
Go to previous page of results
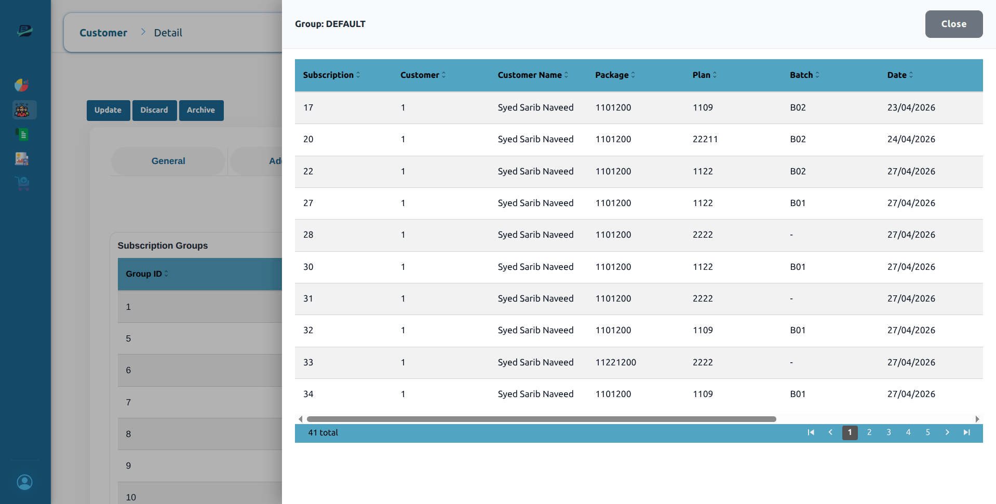coord(830,432)
